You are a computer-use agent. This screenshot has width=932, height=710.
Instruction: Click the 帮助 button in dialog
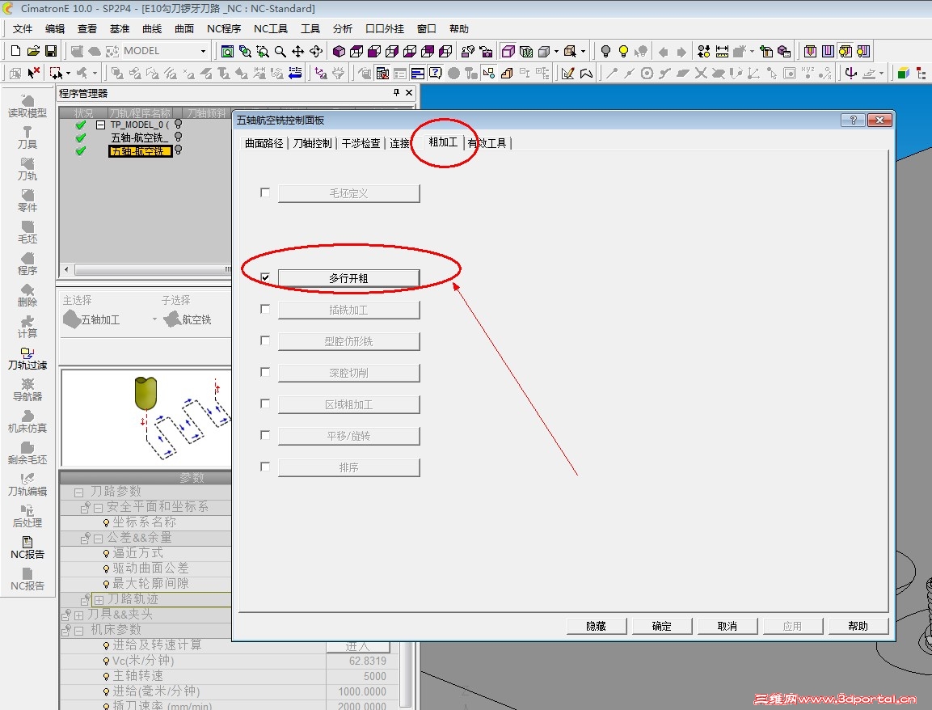click(x=858, y=626)
